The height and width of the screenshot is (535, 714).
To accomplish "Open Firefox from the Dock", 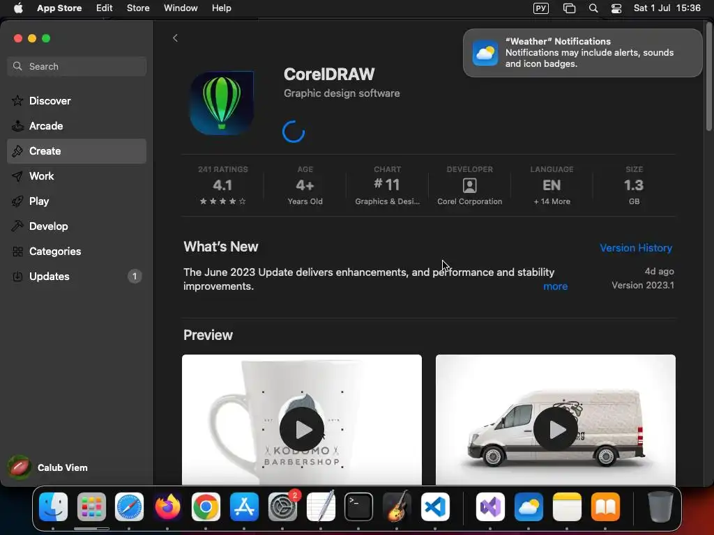I will pos(167,507).
